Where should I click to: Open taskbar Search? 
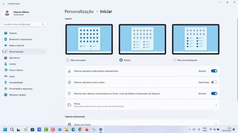(12, 130)
